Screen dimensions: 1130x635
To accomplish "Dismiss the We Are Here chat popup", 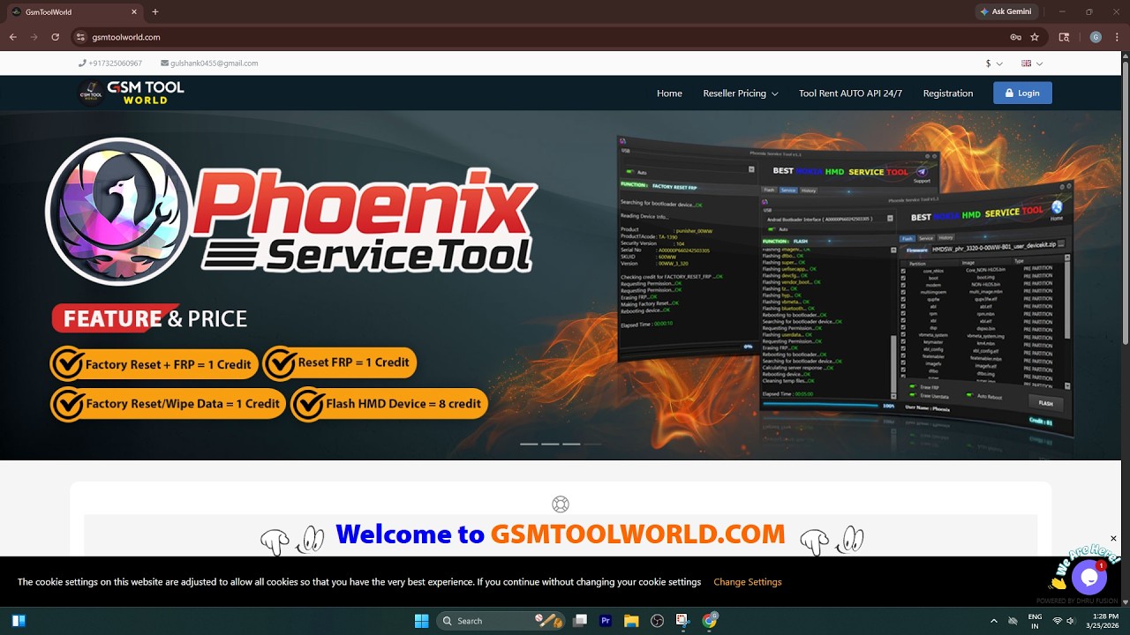I will point(1113,538).
